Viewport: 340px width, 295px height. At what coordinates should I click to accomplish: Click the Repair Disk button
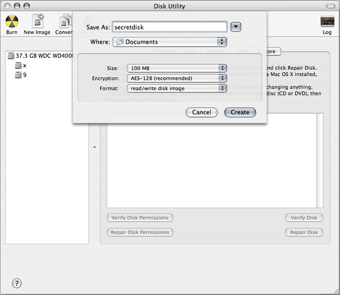[304, 232]
